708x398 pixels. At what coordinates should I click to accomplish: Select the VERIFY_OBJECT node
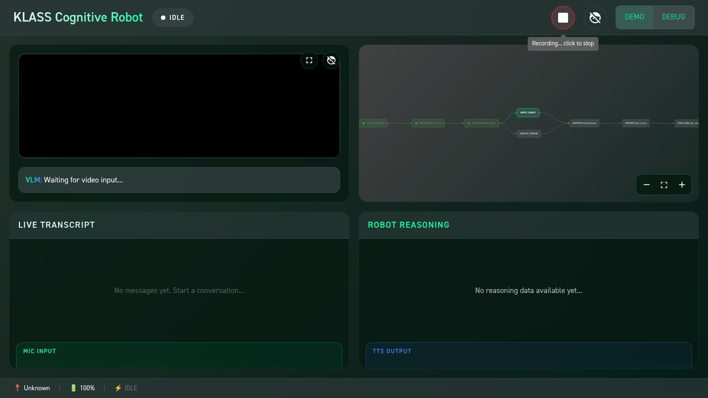(x=528, y=113)
